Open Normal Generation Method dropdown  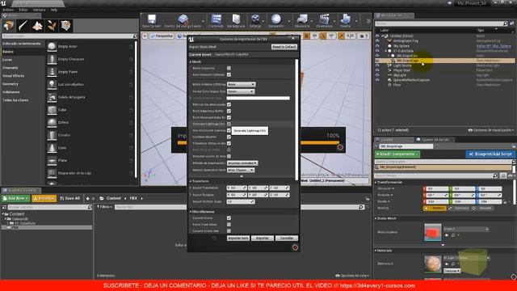(241, 170)
